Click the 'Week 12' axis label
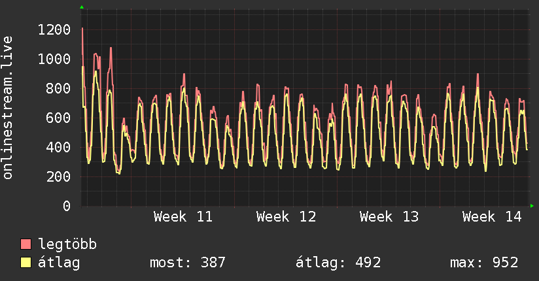539x281 pixels. click(x=286, y=217)
